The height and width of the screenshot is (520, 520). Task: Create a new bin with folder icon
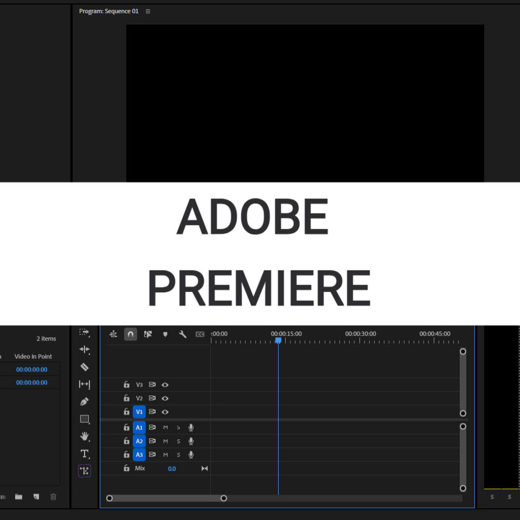(x=18, y=497)
